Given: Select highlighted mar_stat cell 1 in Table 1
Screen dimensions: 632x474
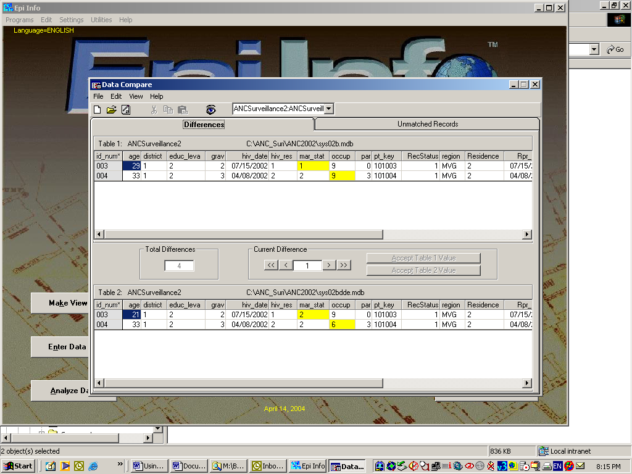Looking at the screenshot, I should point(313,165).
